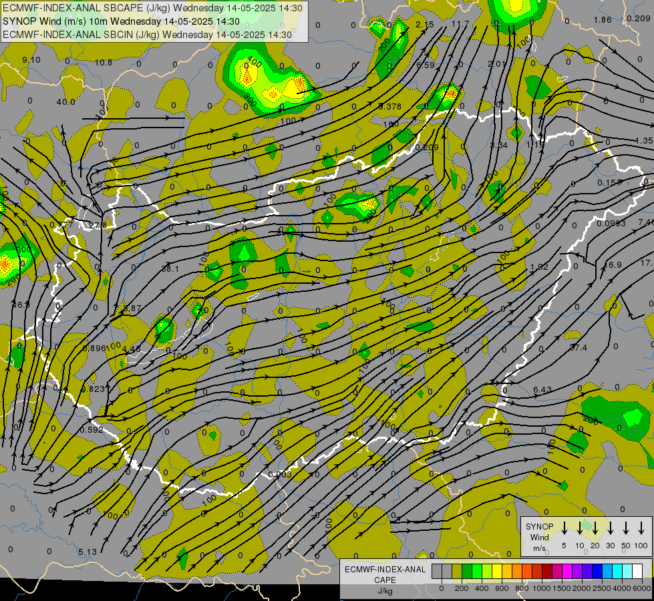Viewport: 654px width, 601px height.
Task: Click the 1.02 value on the map
Action: click(539, 266)
